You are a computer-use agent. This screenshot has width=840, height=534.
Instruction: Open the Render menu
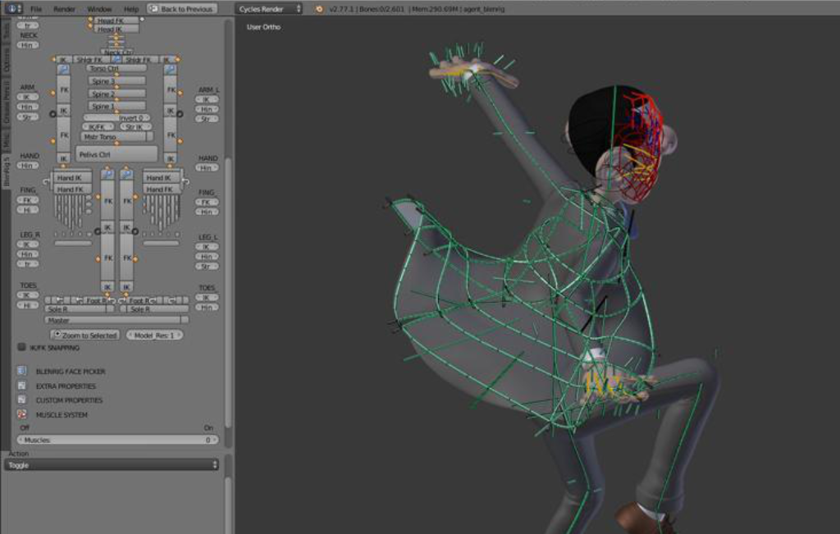coord(64,9)
